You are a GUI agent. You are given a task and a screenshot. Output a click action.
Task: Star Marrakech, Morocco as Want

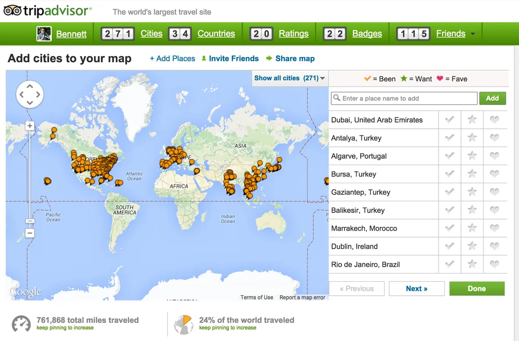click(x=472, y=228)
